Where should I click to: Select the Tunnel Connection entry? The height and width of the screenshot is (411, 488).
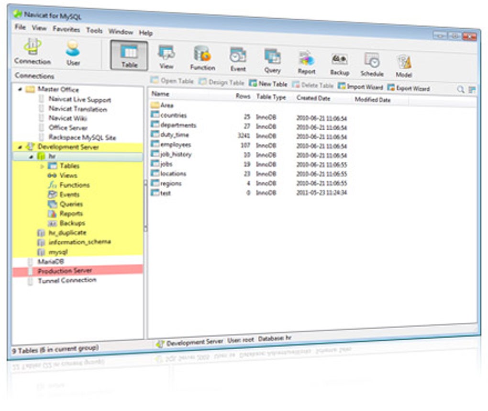tap(67, 280)
